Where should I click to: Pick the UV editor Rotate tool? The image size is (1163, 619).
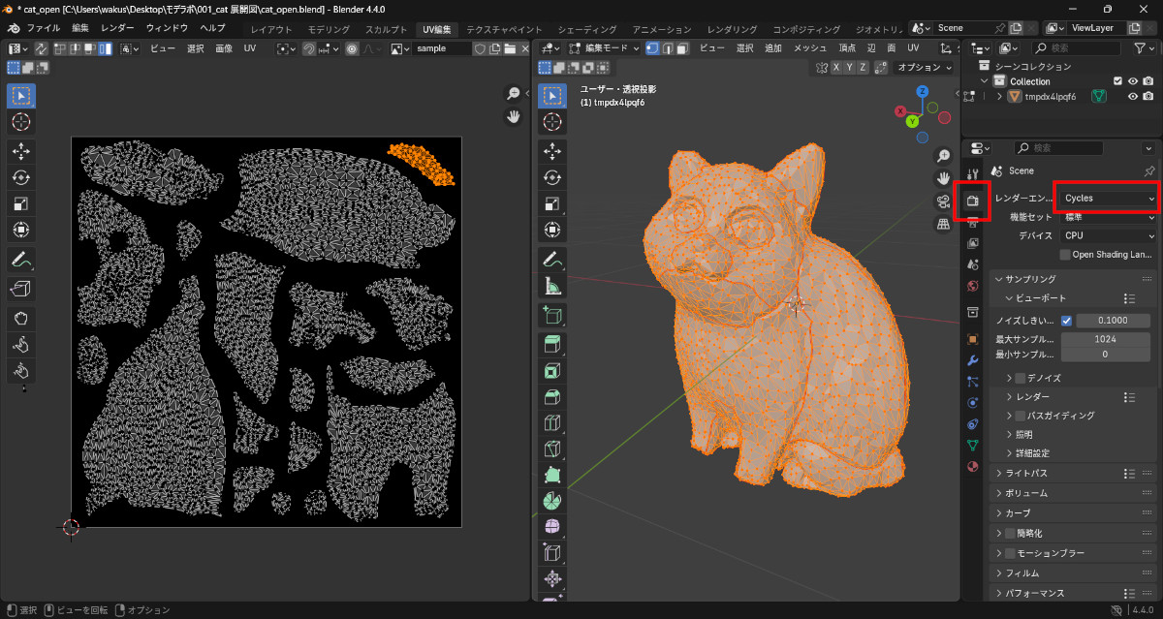click(x=21, y=177)
